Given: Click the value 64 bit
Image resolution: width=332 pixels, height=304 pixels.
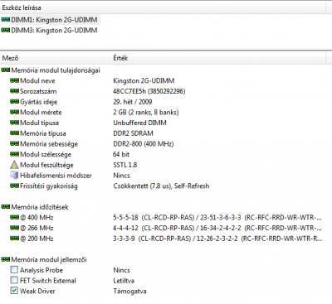Looking at the screenshot, I should pyautogui.click(x=121, y=154).
